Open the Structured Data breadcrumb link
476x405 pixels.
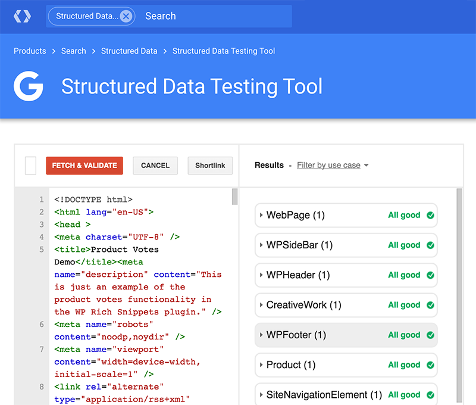pos(129,51)
